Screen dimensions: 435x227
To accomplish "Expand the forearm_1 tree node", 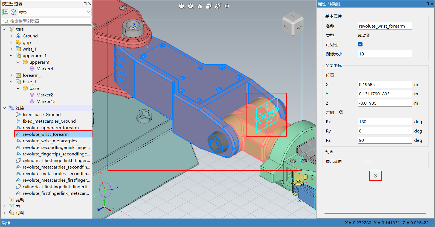I will 11,75.
